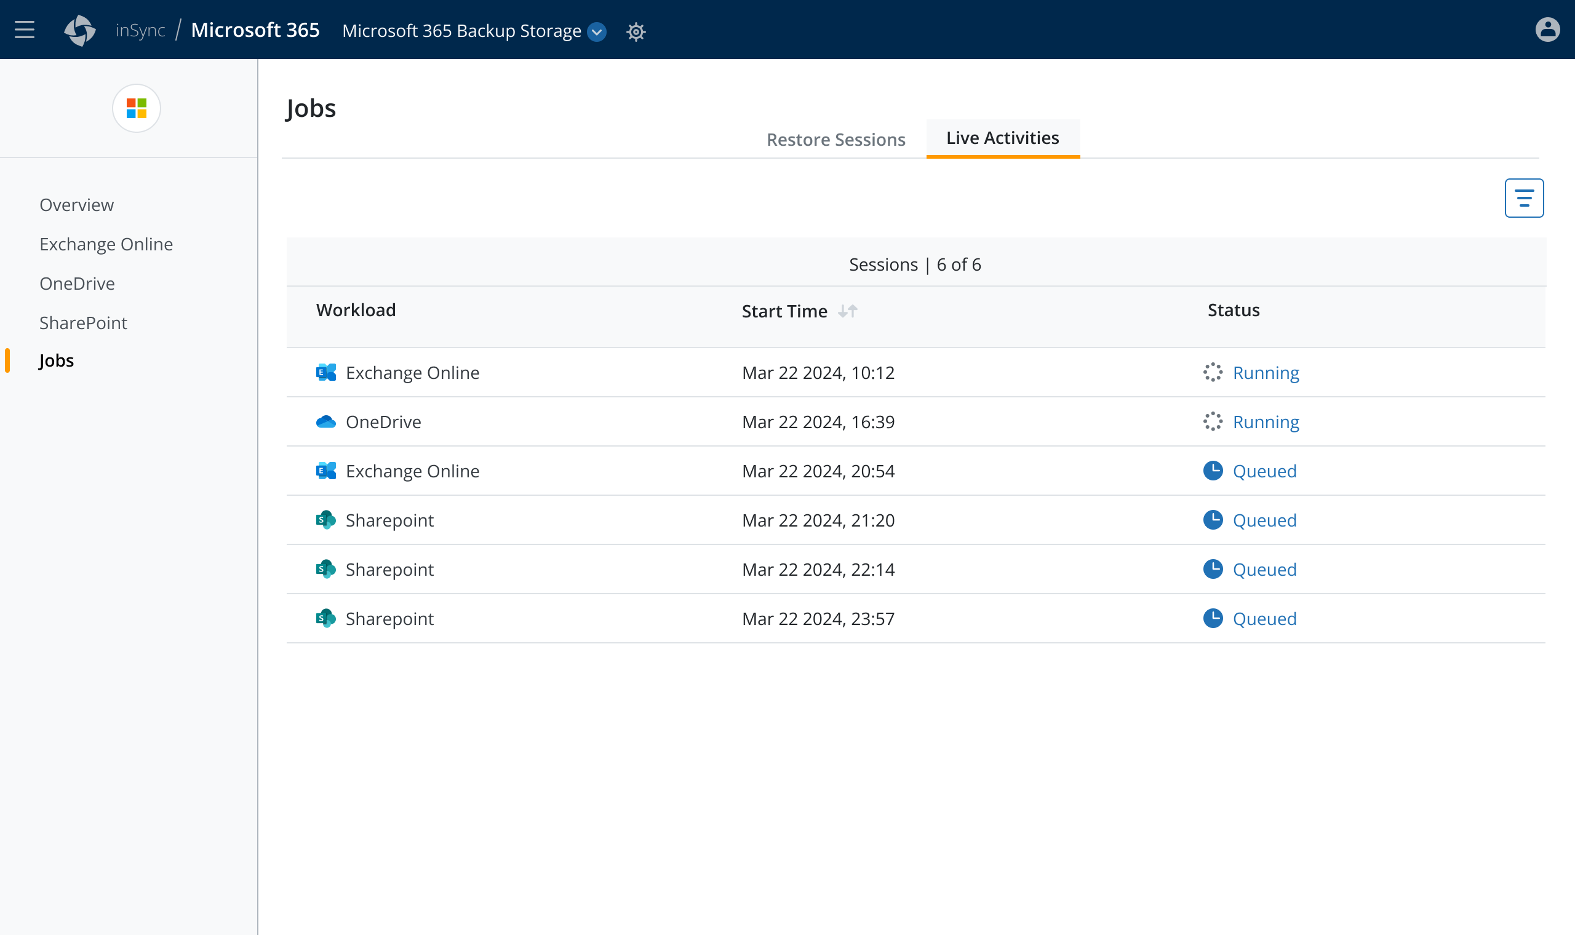The width and height of the screenshot is (1575, 935).
Task: Open the settings gear icon
Action: coord(636,31)
